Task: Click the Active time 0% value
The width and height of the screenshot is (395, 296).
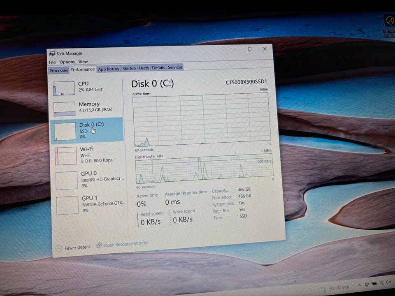Action: [142, 204]
